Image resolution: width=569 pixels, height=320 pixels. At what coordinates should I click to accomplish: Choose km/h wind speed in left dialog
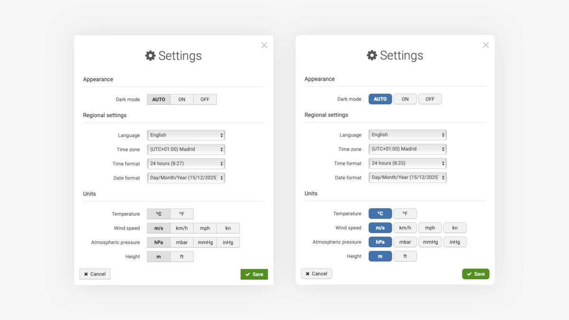[182, 228]
